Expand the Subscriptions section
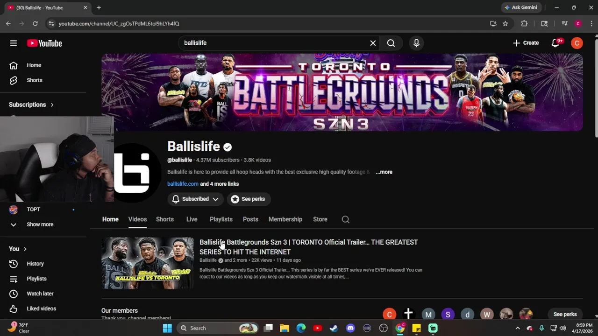The image size is (598, 336). point(31,105)
